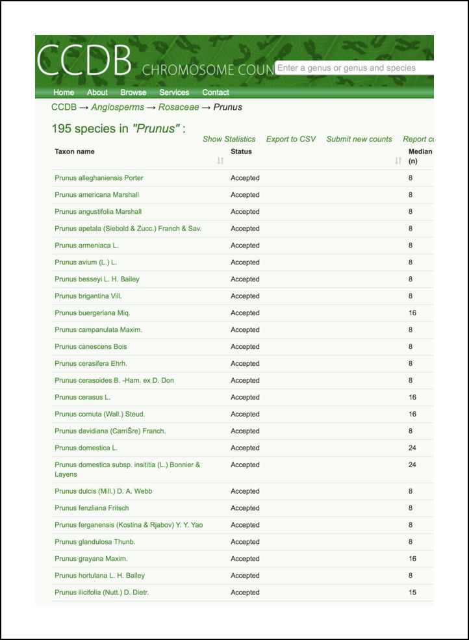Open Prunus hortulana L. H. Bailey entry
Image resolution: width=469 pixels, height=640 pixels.
click(x=99, y=576)
